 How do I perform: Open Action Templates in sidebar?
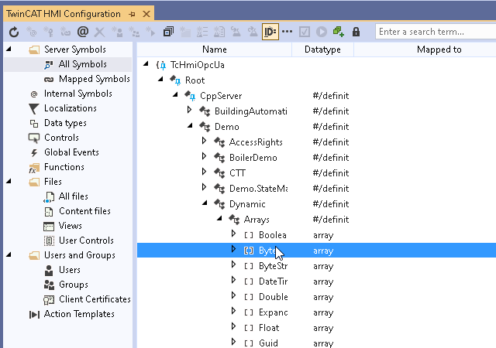(x=79, y=314)
